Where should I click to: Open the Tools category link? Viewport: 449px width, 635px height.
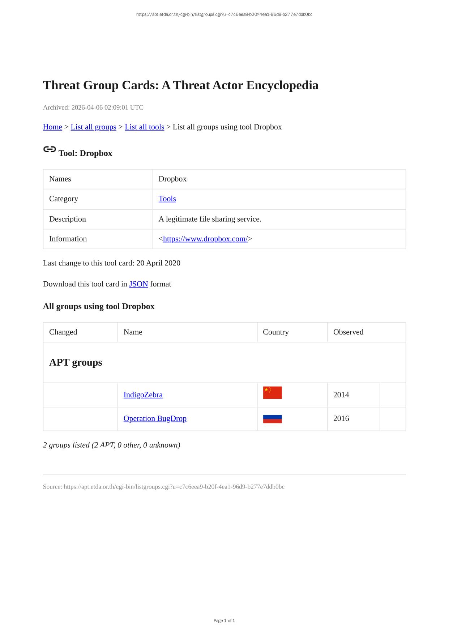coord(167,199)
